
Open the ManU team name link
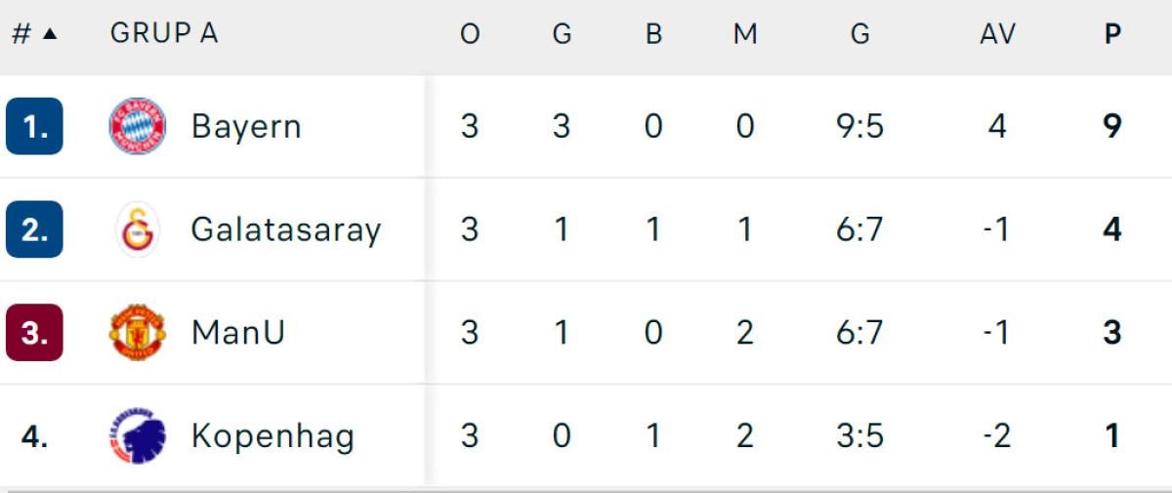pos(238,333)
